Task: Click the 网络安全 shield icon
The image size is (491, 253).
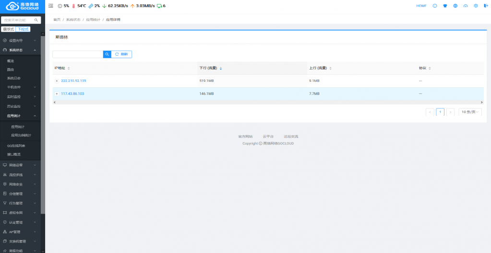Action: tap(5, 184)
